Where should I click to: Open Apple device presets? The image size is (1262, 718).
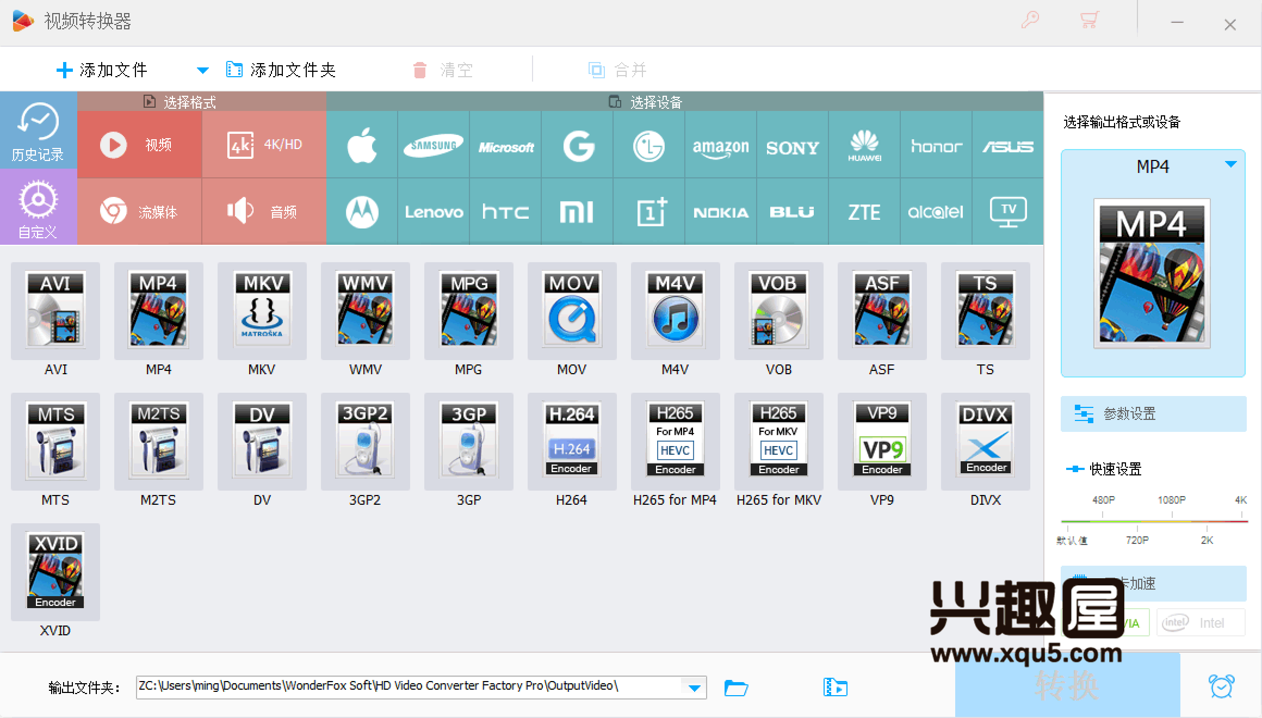[x=362, y=145]
